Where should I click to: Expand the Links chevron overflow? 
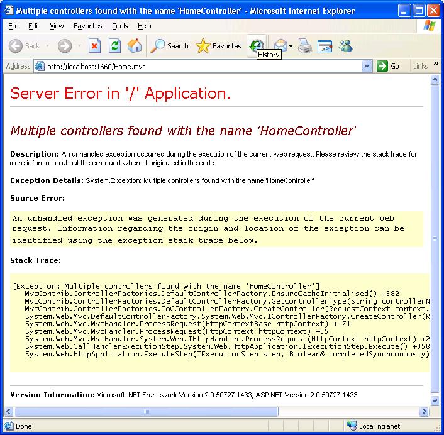(x=436, y=63)
